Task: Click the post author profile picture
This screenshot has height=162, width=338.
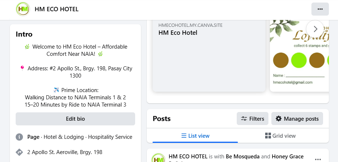Action: (158, 159)
